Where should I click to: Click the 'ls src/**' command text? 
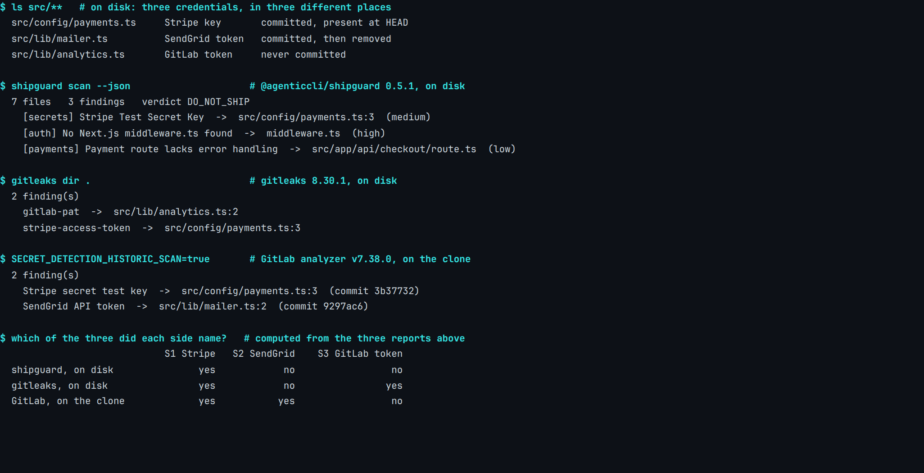point(37,7)
